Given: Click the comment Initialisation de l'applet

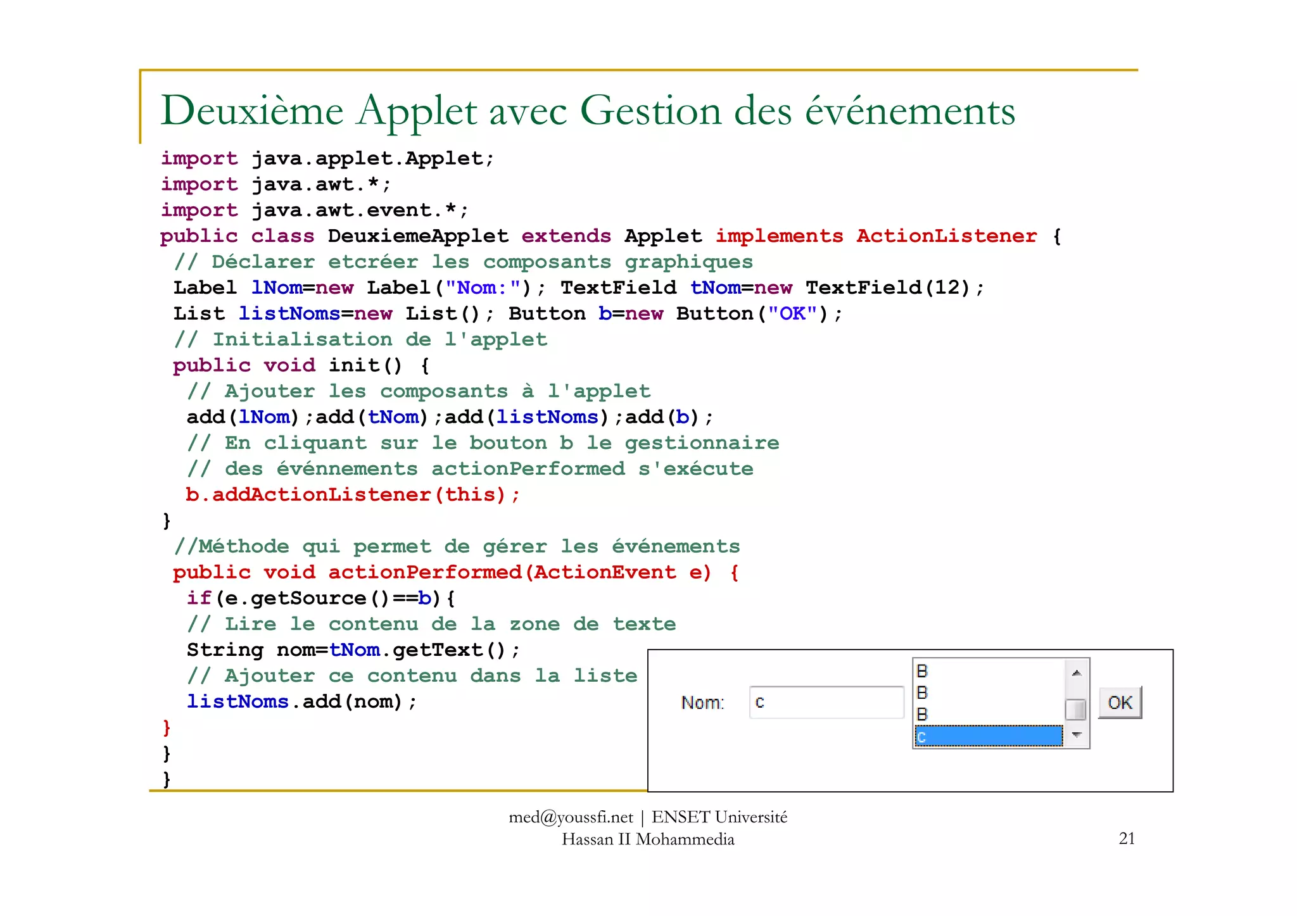Looking at the screenshot, I should pos(360,340).
